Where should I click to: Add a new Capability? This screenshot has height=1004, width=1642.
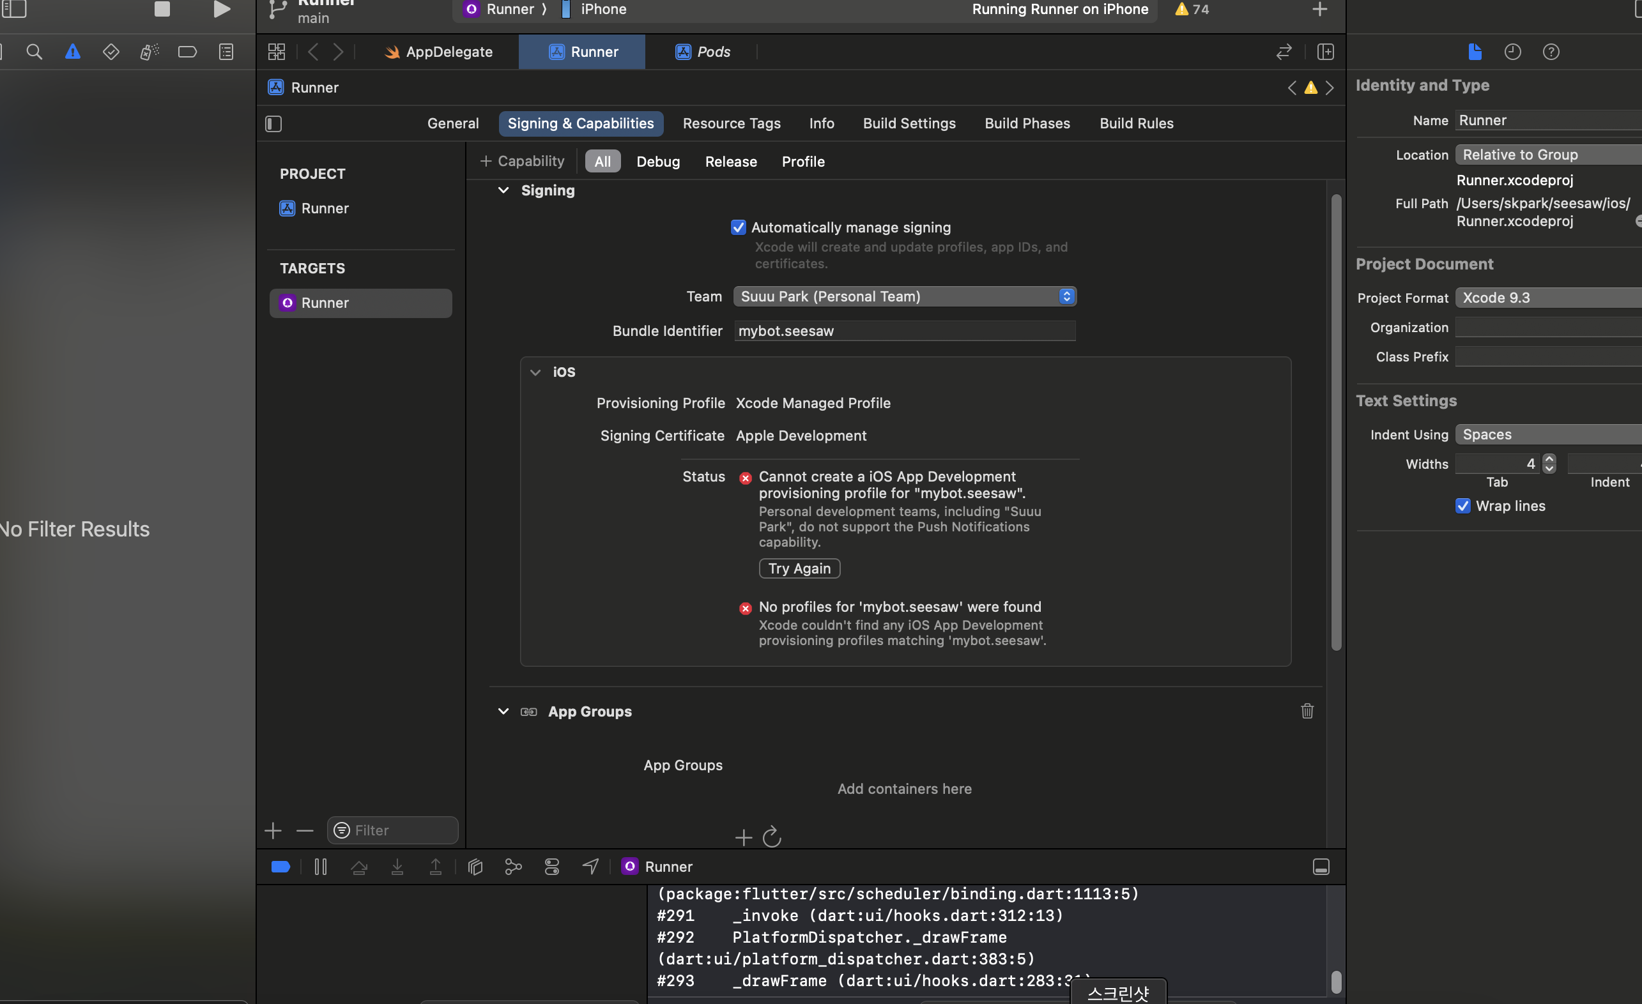(523, 161)
